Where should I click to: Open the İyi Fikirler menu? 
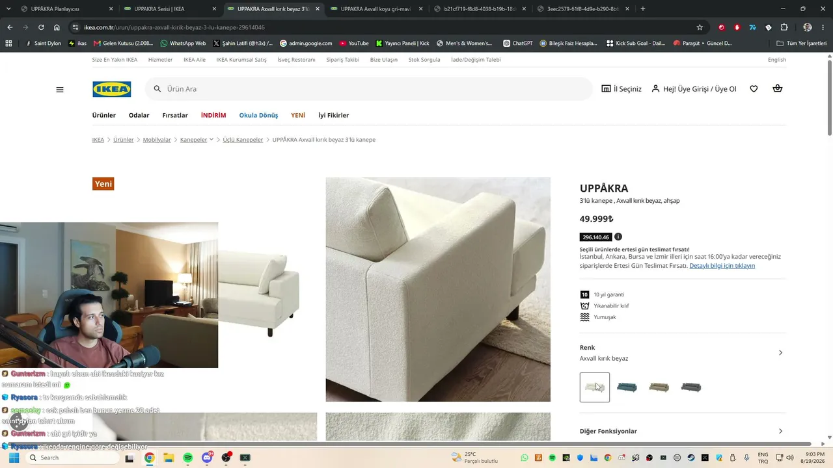(x=334, y=115)
